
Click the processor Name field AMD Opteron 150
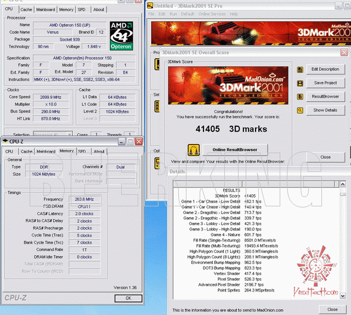click(70, 25)
